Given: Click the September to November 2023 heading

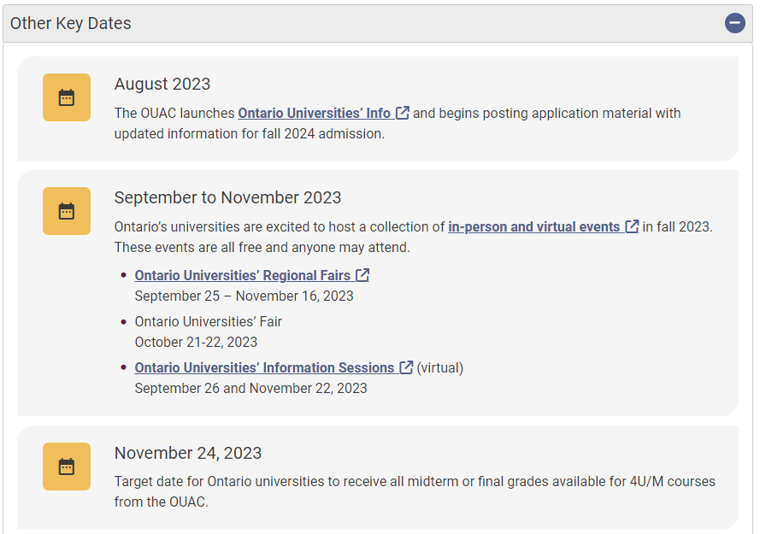Looking at the screenshot, I should (227, 197).
